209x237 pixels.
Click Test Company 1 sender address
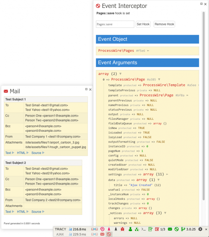tap(53, 137)
